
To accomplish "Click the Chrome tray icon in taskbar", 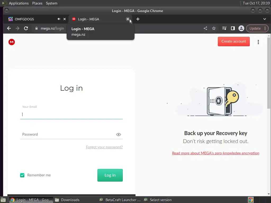I will point(251,200).
